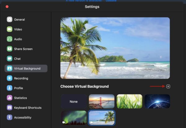Choose the aurora northern lights video background
Image resolution: width=186 pixels, height=128 pixels.
point(73,118)
